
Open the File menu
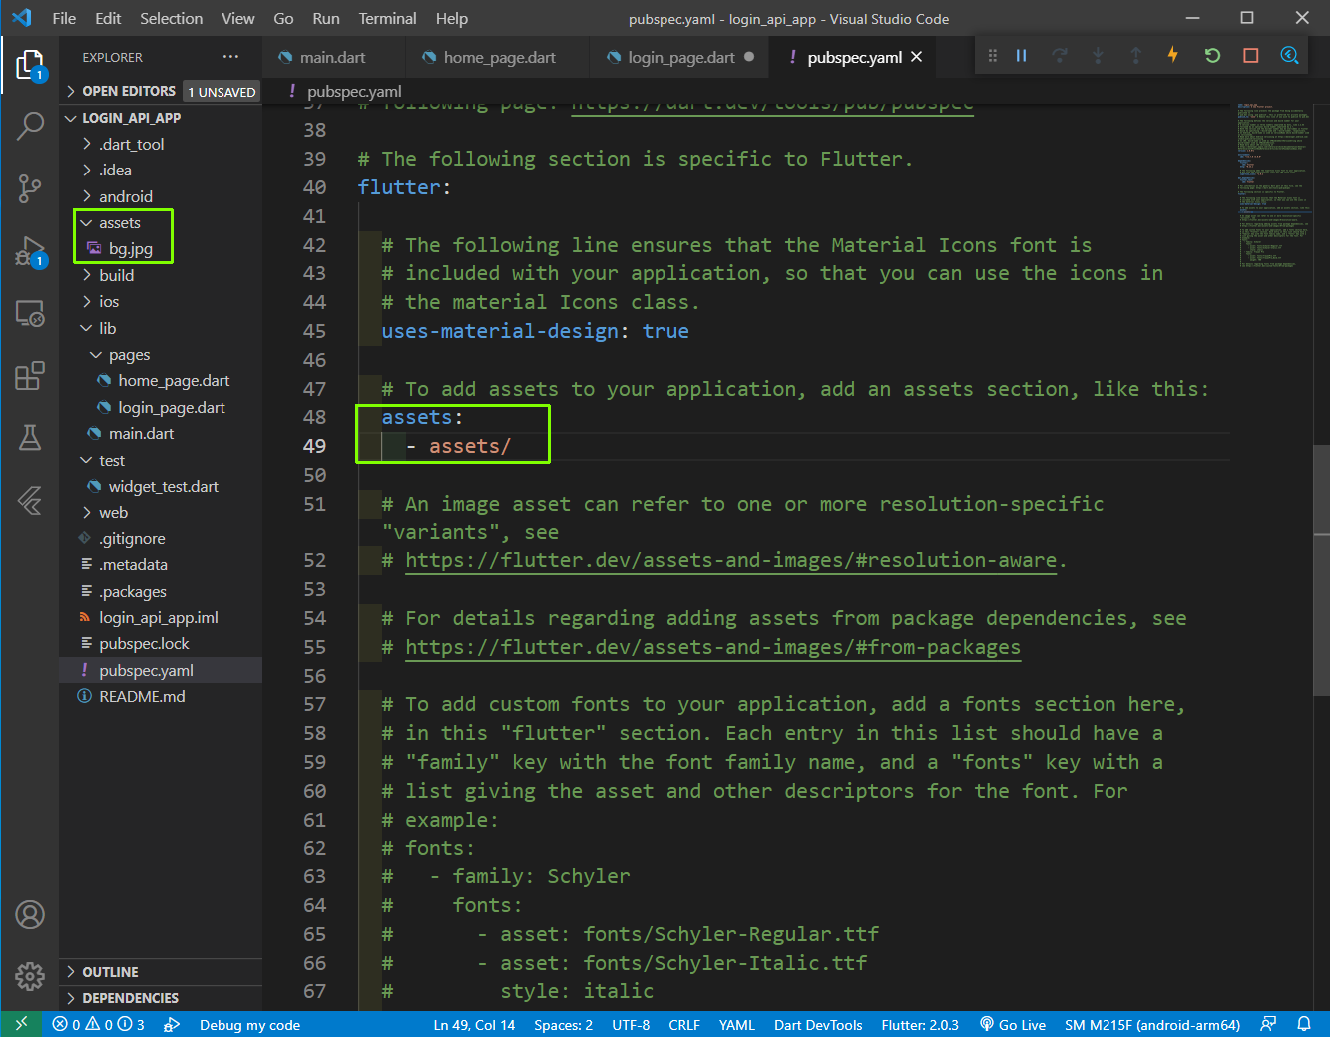click(64, 18)
